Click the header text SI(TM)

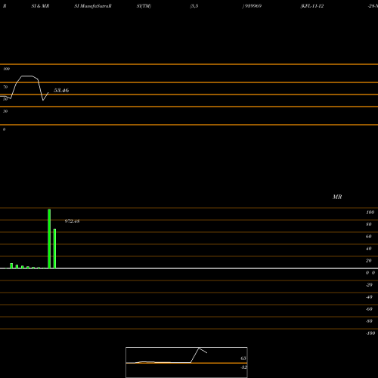(144, 6)
